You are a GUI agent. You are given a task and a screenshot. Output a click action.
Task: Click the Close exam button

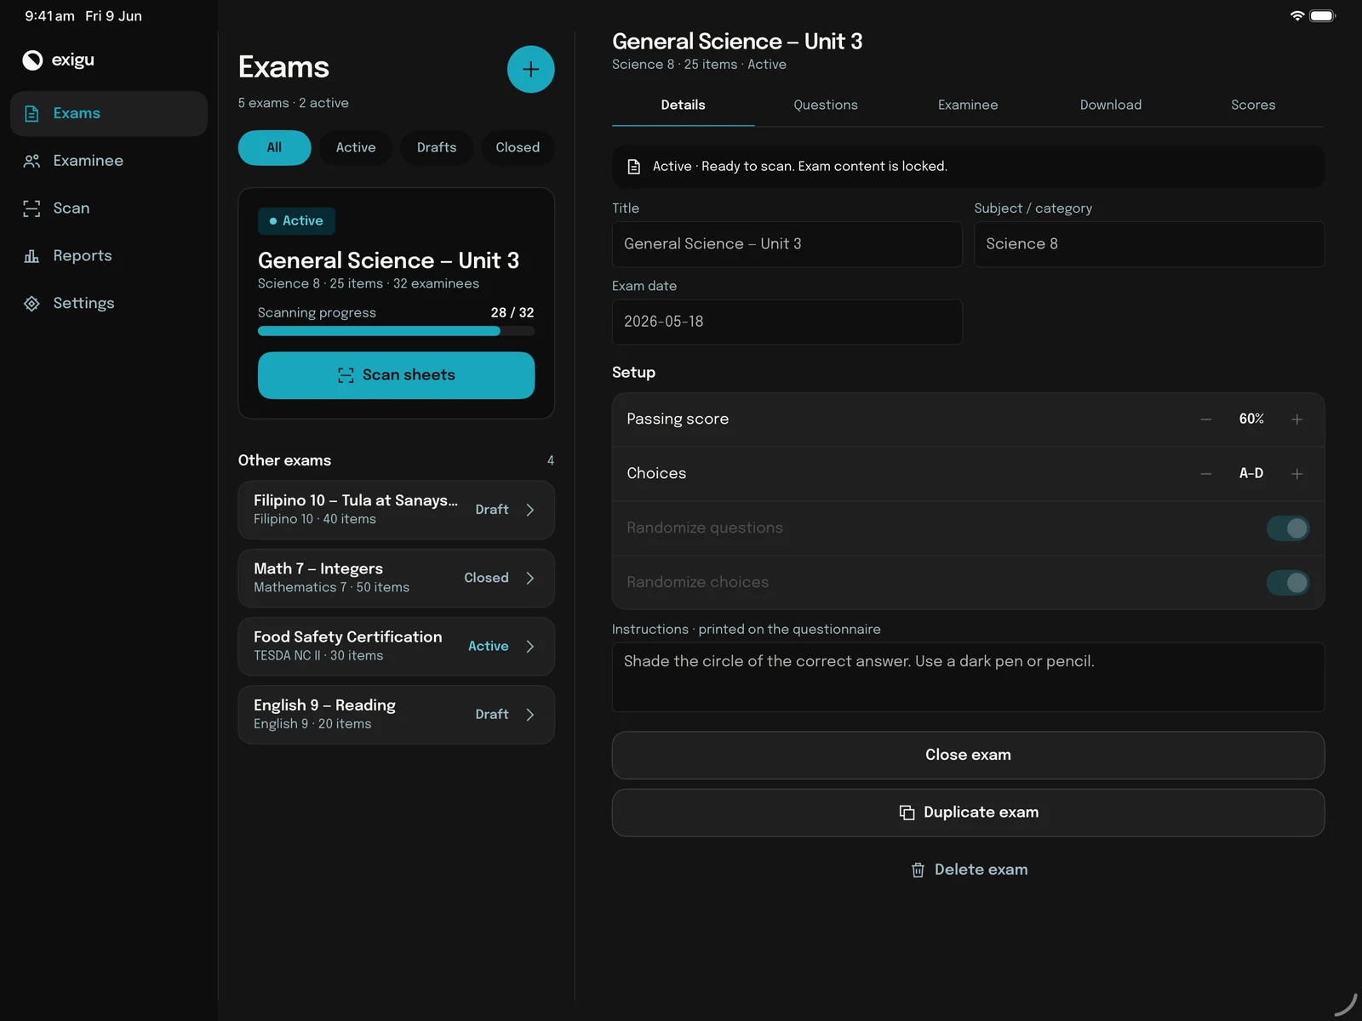point(968,756)
